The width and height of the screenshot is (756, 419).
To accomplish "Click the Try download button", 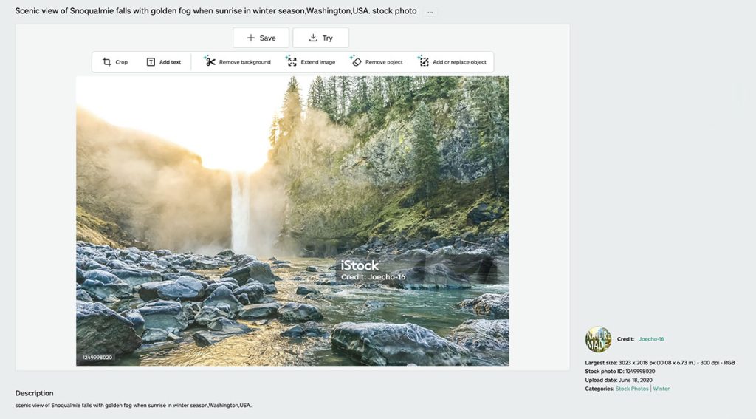I will pyautogui.click(x=320, y=38).
